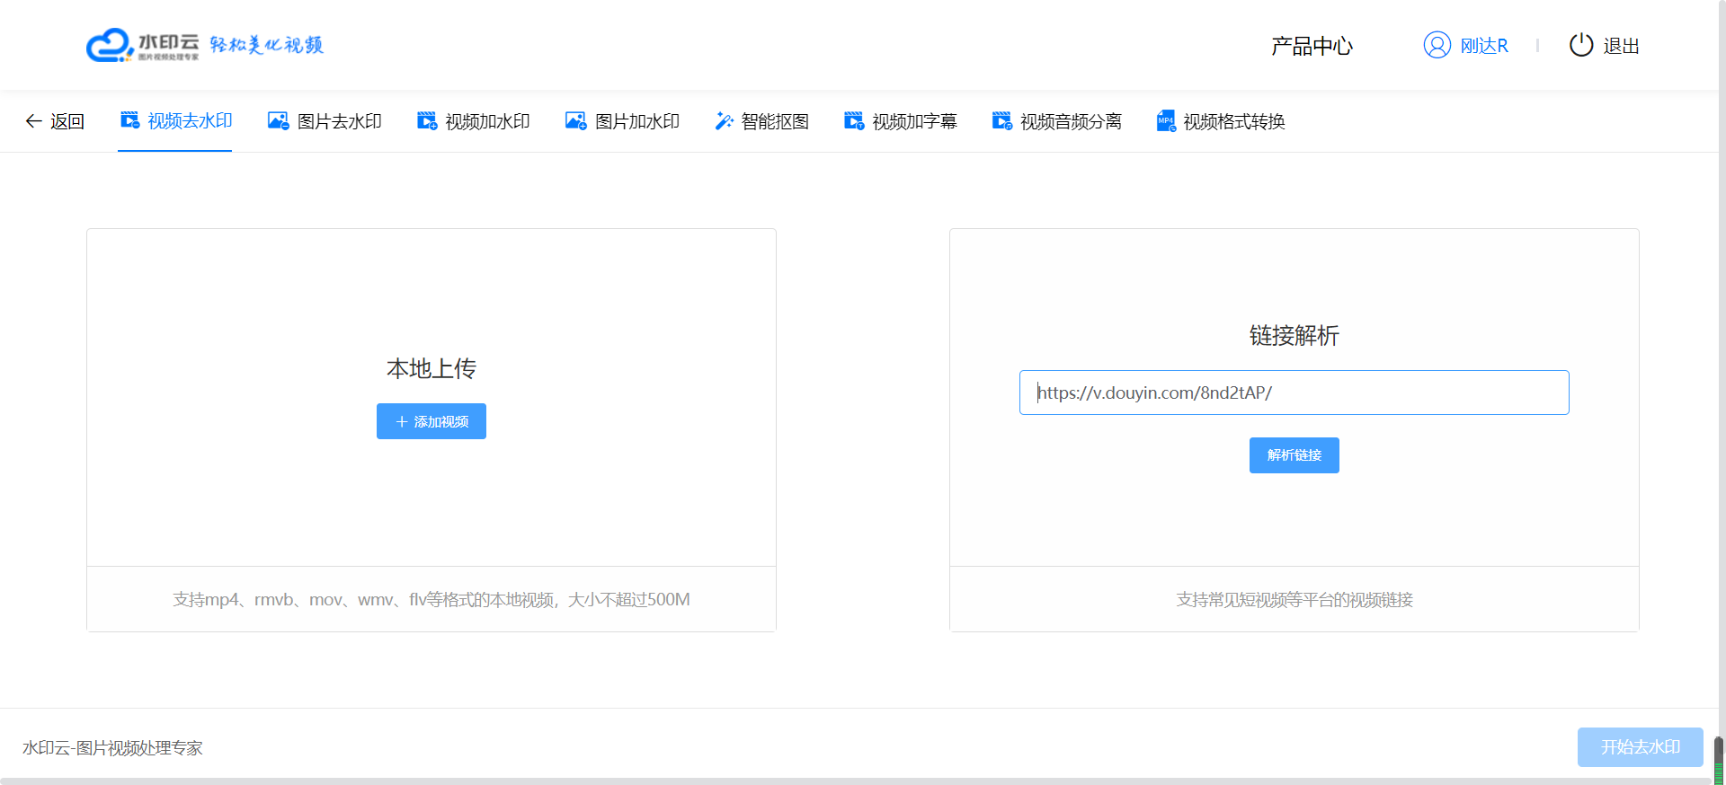
Task: Switch to the 图片加水印 tab
Action: point(637,121)
